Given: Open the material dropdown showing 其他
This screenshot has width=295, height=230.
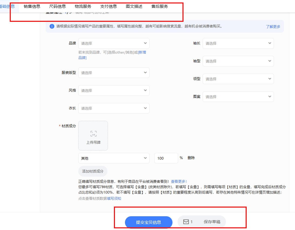Looking at the screenshot, I should click(x=114, y=158).
